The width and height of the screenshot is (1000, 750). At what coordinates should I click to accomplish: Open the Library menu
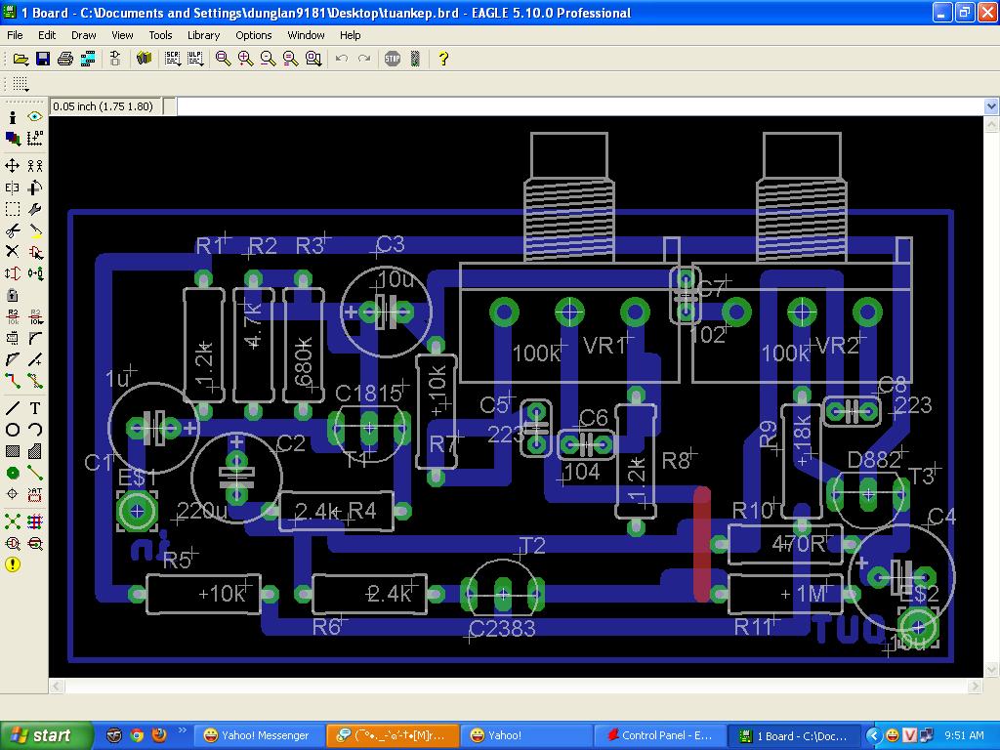coord(203,35)
